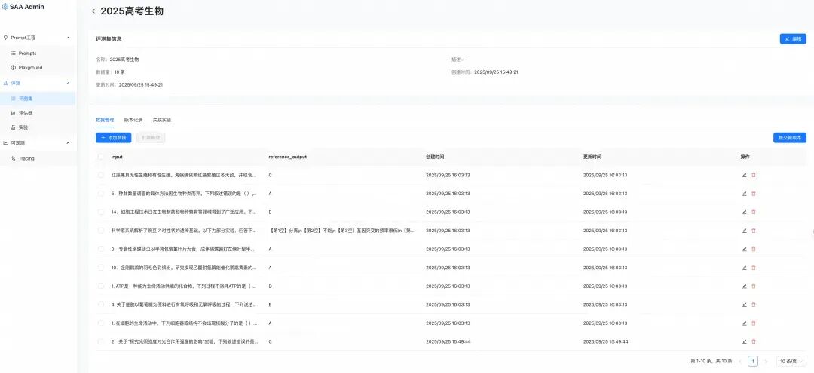The height and width of the screenshot is (373, 814).
Task: Click the reference output D of the ATP row
Action: [270, 286]
